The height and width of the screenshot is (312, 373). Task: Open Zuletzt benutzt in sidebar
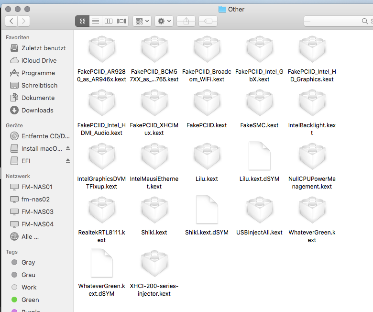pos(38,48)
